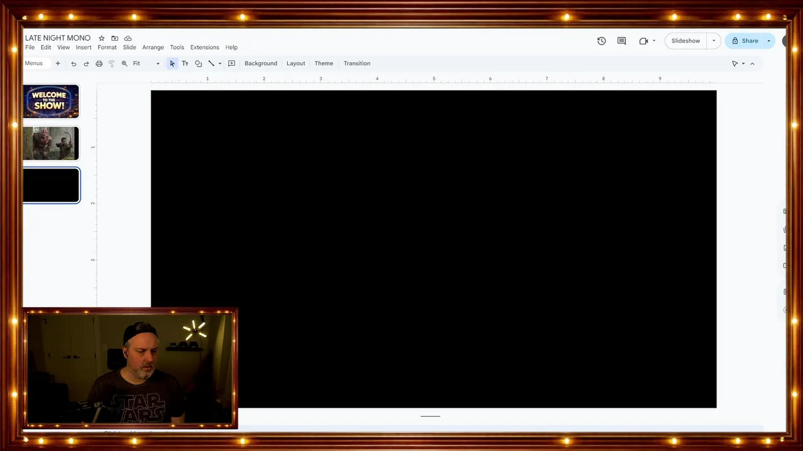Open the Insert menu
Screen dimensions: 803x451
83,48
